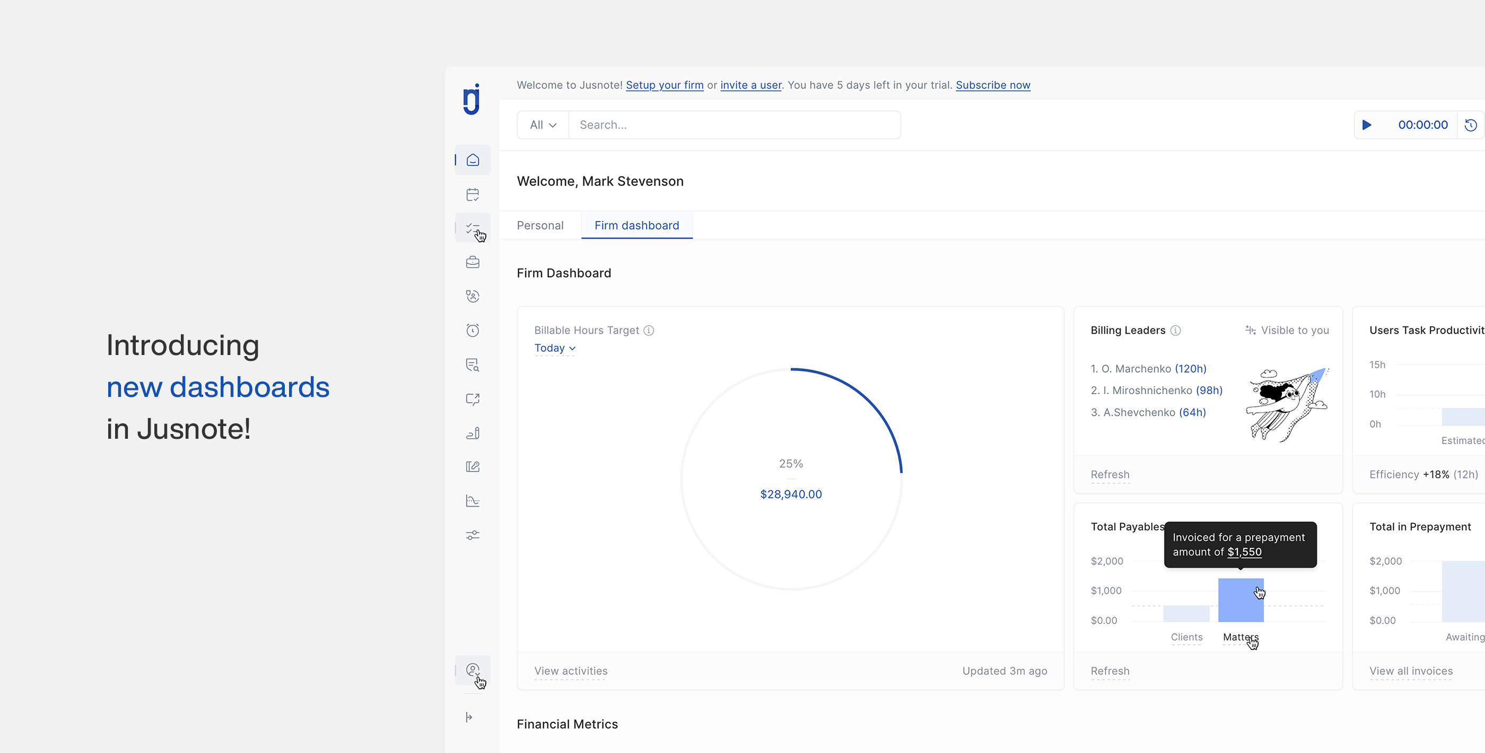This screenshot has width=1485, height=753.
Task: Switch to the Personal tab
Action: [540, 225]
